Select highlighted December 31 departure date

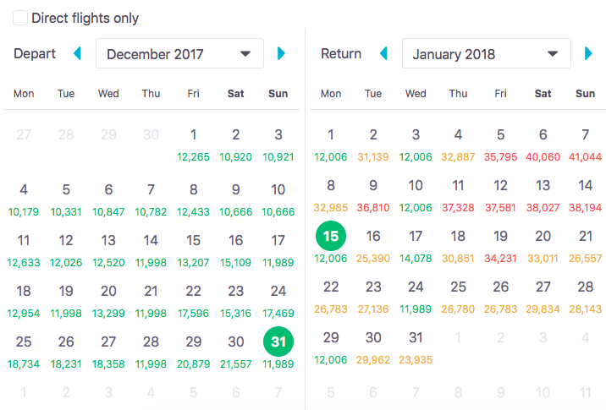coord(278,342)
